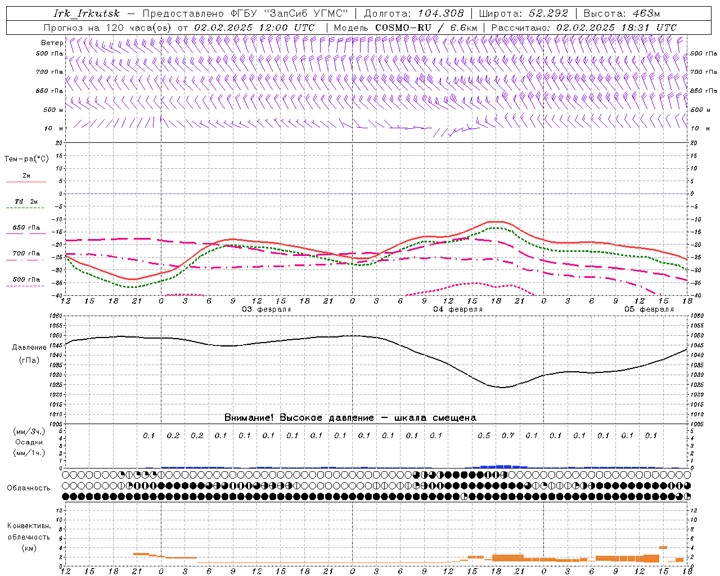Click the 03 февраля date label
Viewport: 720px width, 576px height.
click(x=267, y=309)
